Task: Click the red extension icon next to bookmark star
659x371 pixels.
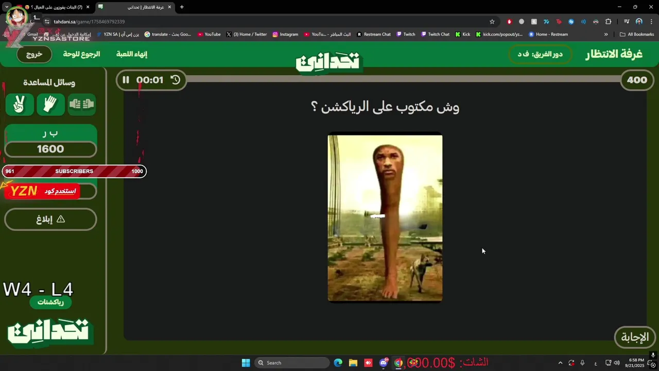Action: pos(509,22)
